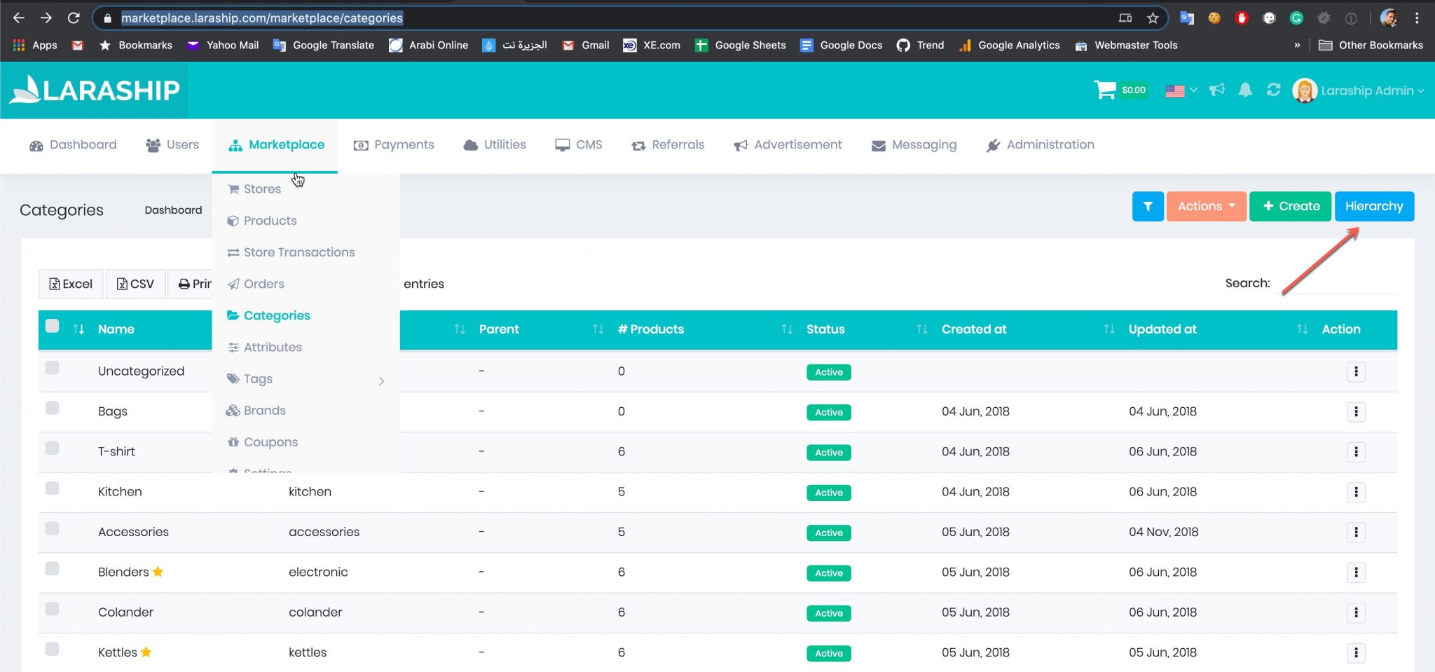Open the Hierarchy view button

point(1374,206)
